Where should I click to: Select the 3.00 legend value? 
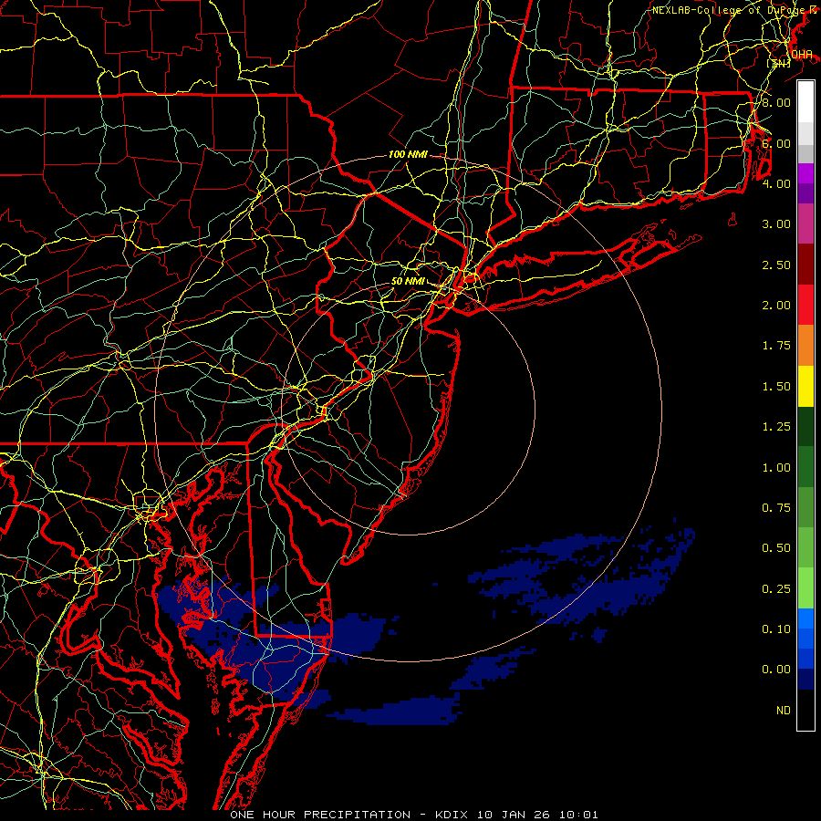[x=776, y=224]
